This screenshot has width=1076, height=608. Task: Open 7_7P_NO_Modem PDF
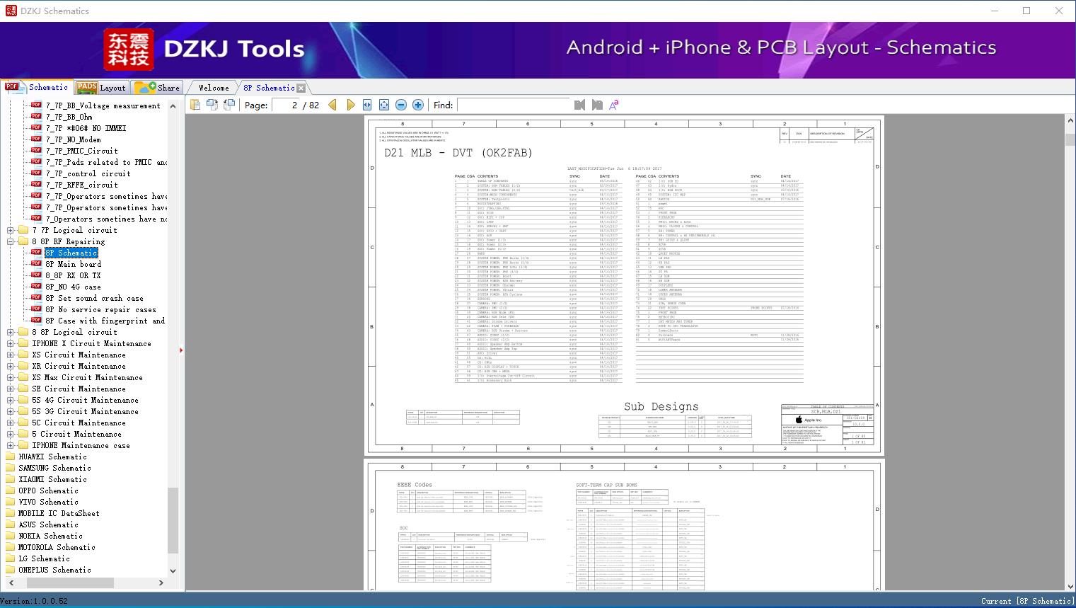click(74, 139)
